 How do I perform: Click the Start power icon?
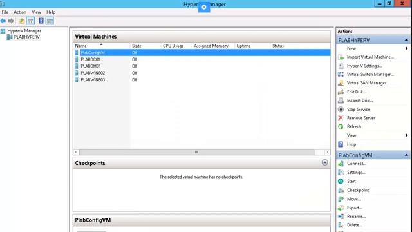341,181
